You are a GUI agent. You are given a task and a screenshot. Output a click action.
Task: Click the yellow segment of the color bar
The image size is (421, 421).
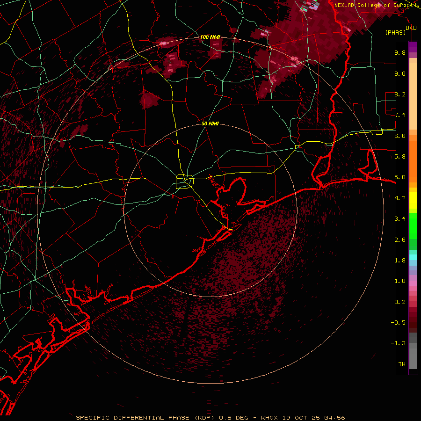(413, 200)
